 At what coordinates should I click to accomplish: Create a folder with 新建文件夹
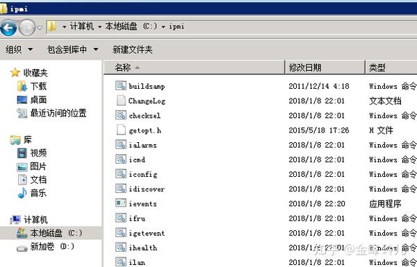(x=133, y=49)
